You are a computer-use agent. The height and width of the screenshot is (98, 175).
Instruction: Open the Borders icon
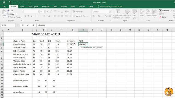[38, 16]
